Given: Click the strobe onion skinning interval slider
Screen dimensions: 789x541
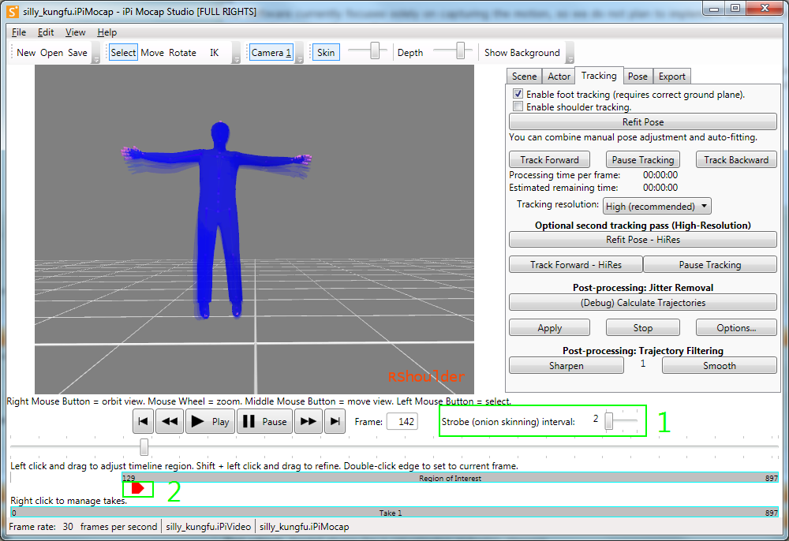Looking at the screenshot, I should [x=622, y=421].
